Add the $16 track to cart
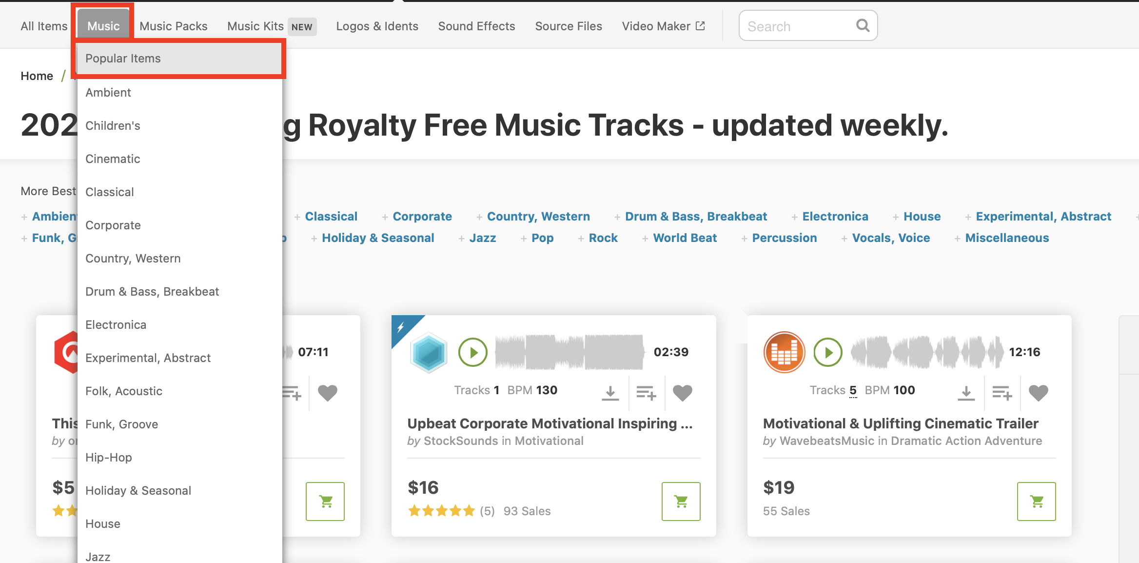 coord(681,501)
